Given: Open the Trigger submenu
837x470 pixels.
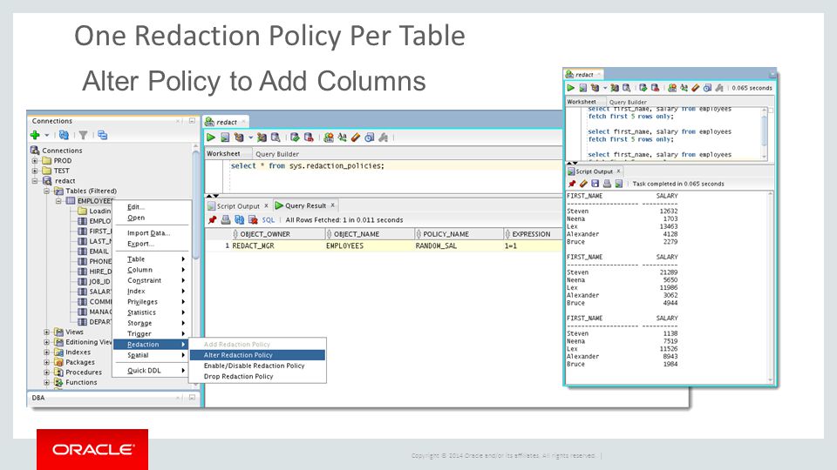Looking at the screenshot, I should (151, 333).
